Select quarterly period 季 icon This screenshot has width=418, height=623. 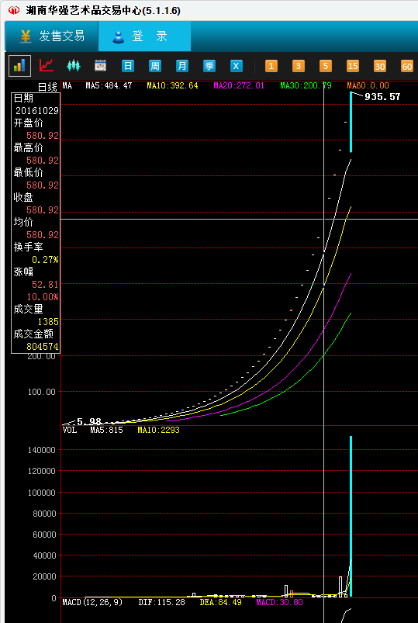209,66
